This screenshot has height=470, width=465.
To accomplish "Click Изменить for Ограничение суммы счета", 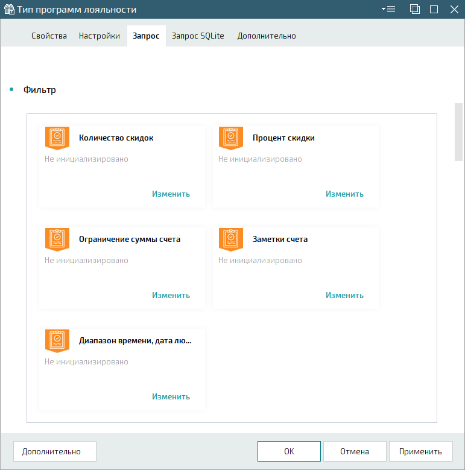I will tap(171, 295).
